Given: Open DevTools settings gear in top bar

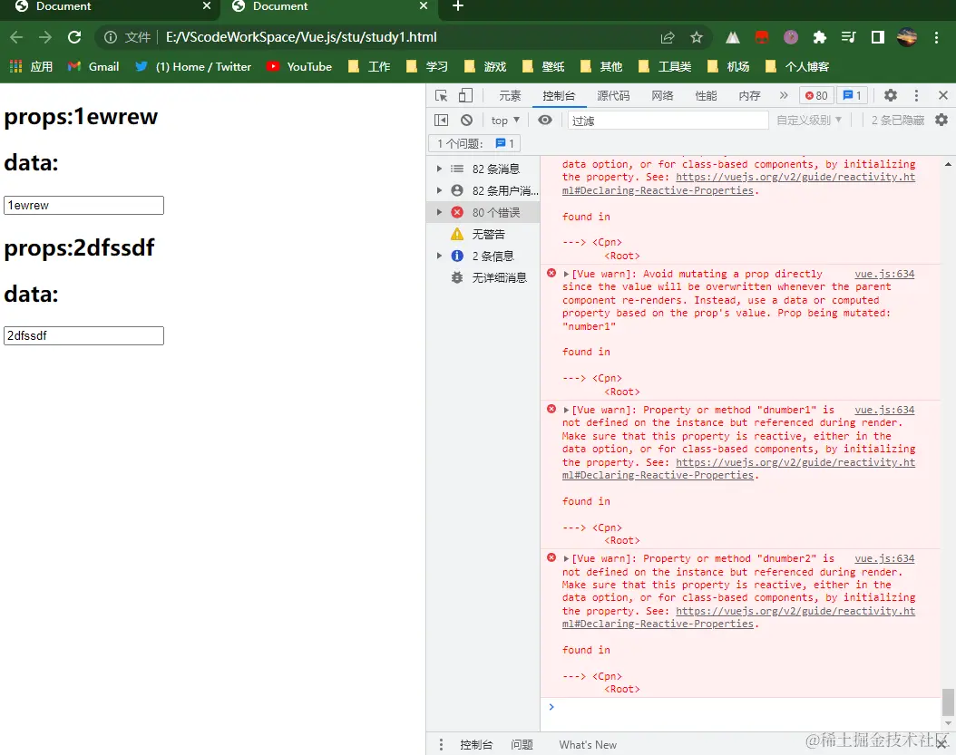Looking at the screenshot, I should [x=890, y=96].
